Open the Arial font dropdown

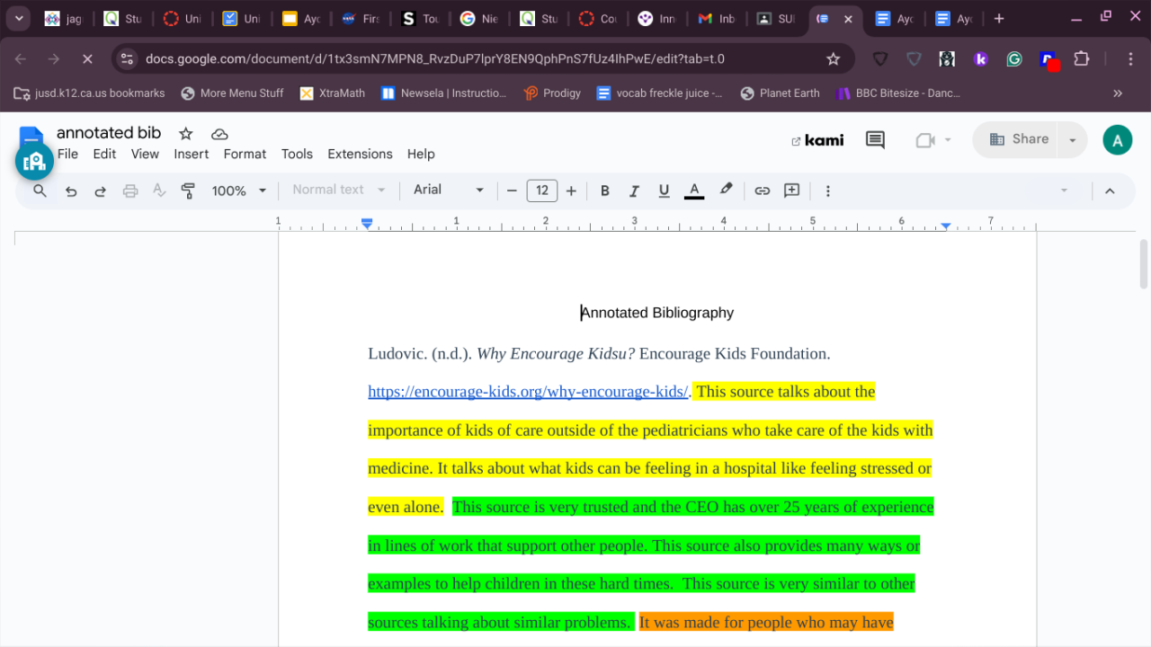click(x=449, y=191)
